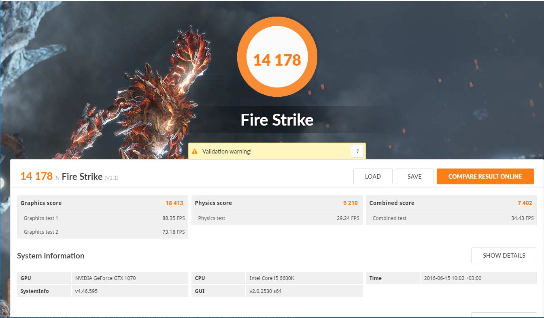
Task: Click COMPARE RESULT ONLINE button
Action: (485, 177)
